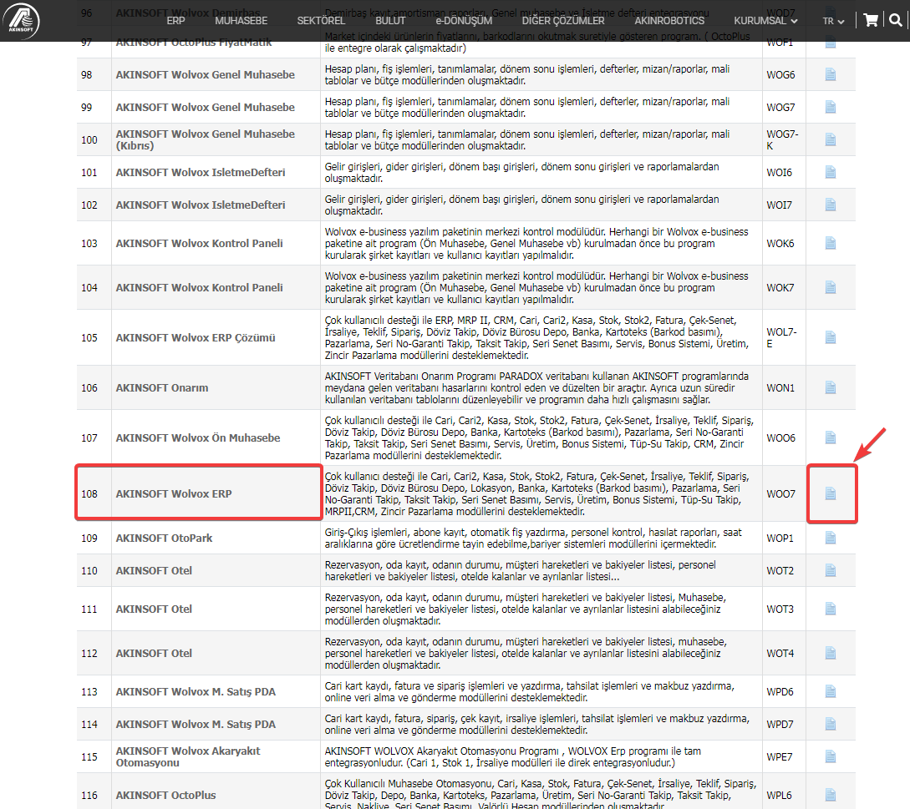Open document icon for Otel WOT2
This screenshot has height=809, width=910.
click(x=831, y=570)
